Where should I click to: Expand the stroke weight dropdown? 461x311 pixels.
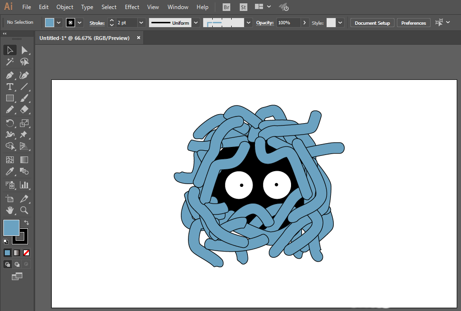coord(141,23)
